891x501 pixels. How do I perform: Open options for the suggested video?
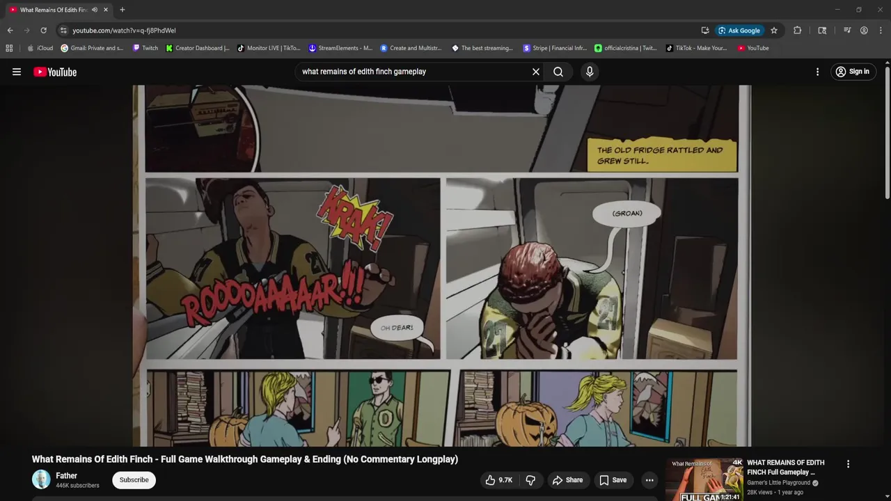click(848, 464)
